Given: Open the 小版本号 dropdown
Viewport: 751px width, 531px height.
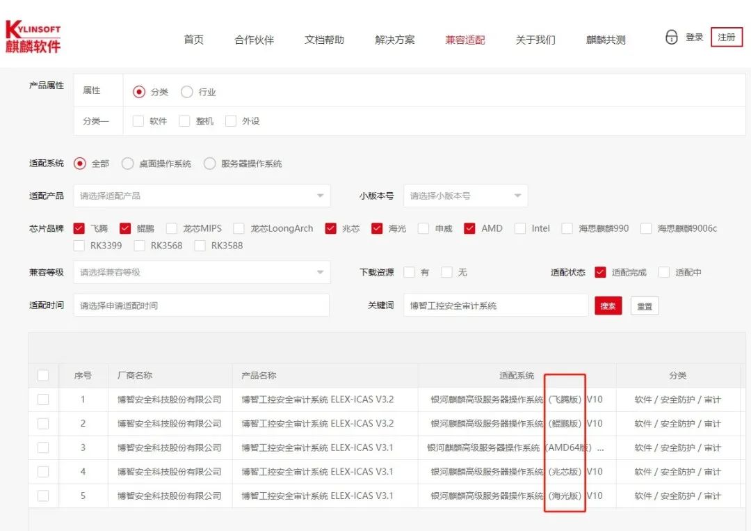Looking at the screenshot, I should coord(465,196).
